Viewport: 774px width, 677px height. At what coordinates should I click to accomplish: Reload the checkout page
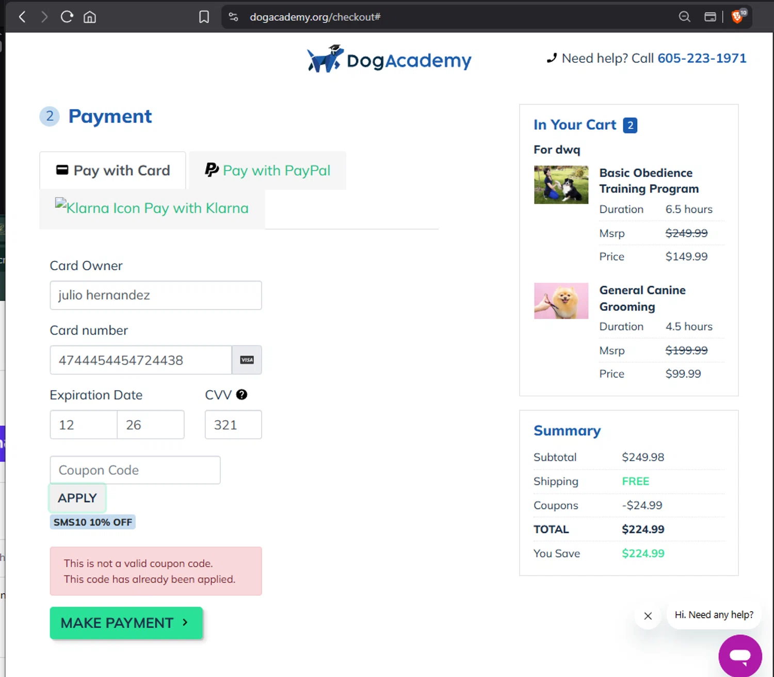coord(67,17)
